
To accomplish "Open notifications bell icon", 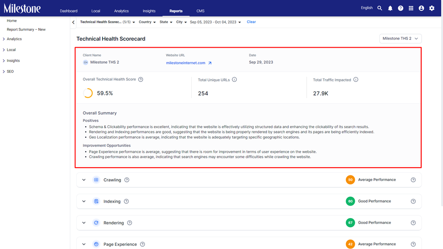I will click(390, 8).
